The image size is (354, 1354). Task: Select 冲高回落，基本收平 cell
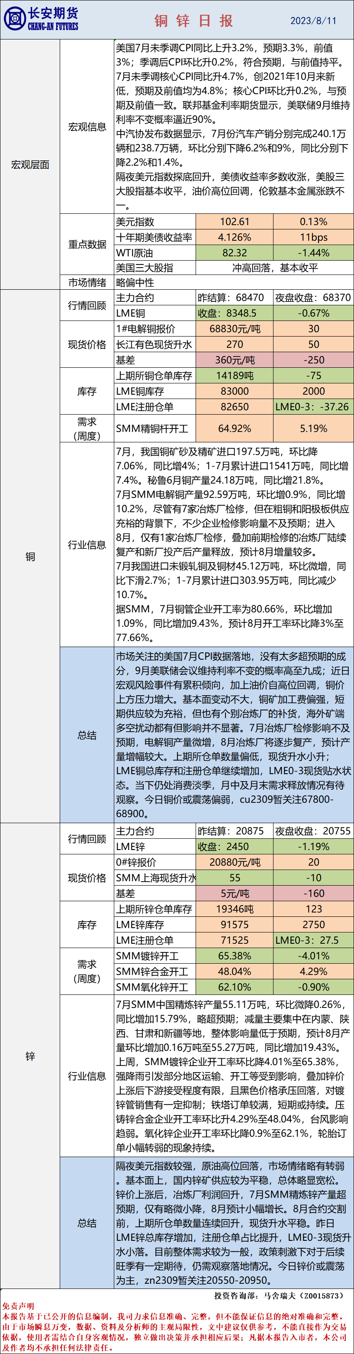click(275, 268)
